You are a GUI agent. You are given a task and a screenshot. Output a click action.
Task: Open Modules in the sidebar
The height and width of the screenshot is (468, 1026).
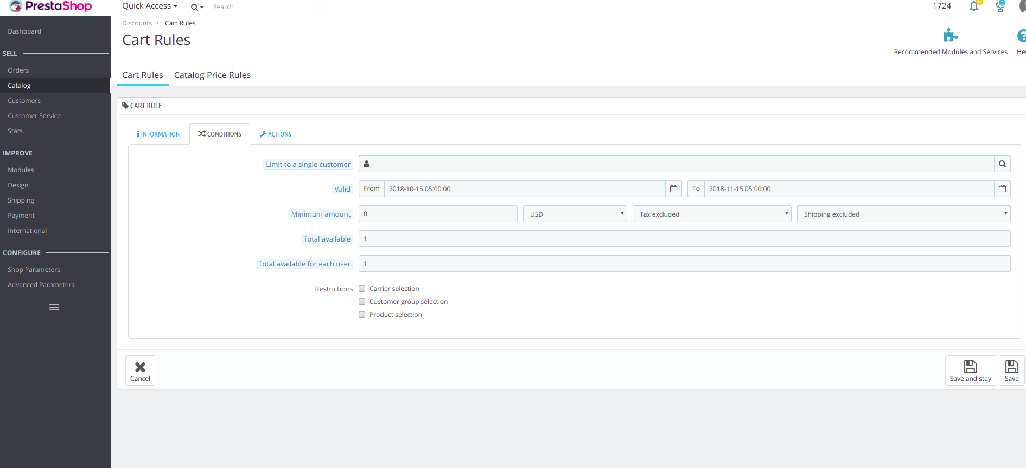click(x=21, y=170)
